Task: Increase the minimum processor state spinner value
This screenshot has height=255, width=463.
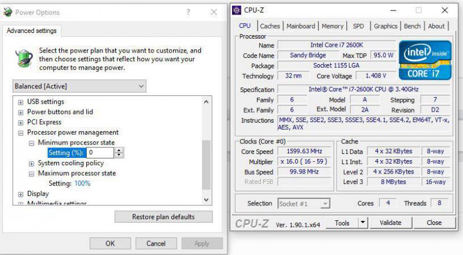Action: coord(119,150)
